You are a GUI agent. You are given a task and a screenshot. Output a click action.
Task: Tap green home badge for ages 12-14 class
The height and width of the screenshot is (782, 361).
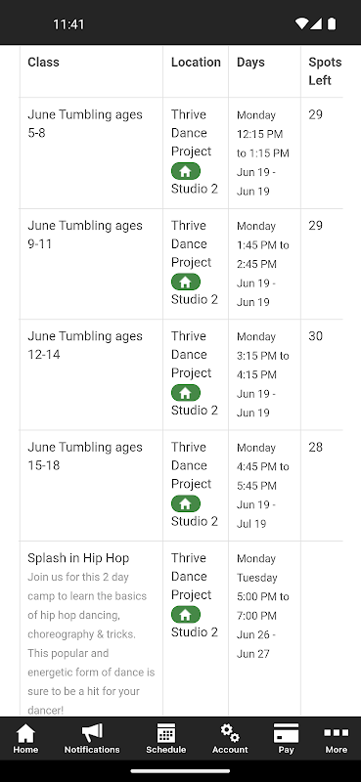[186, 393]
